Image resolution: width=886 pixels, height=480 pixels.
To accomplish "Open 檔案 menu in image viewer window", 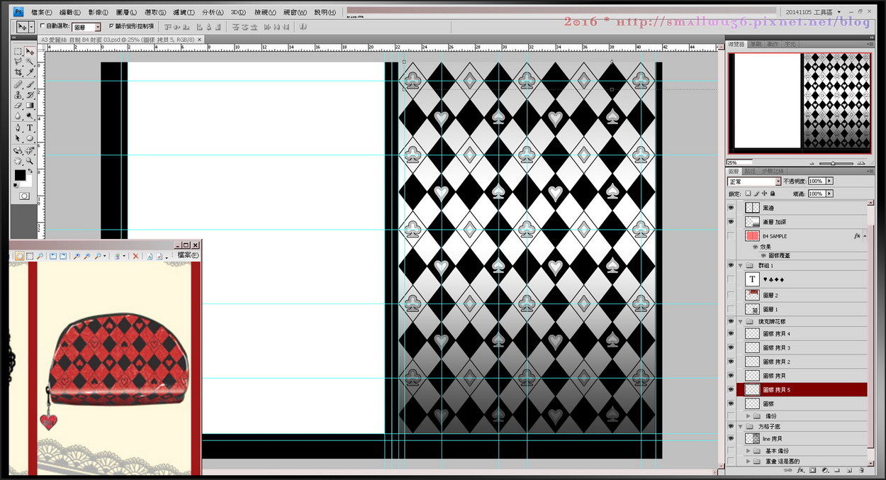I will tap(188, 255).
